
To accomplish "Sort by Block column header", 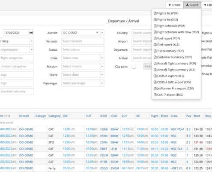I will point(164,116).
